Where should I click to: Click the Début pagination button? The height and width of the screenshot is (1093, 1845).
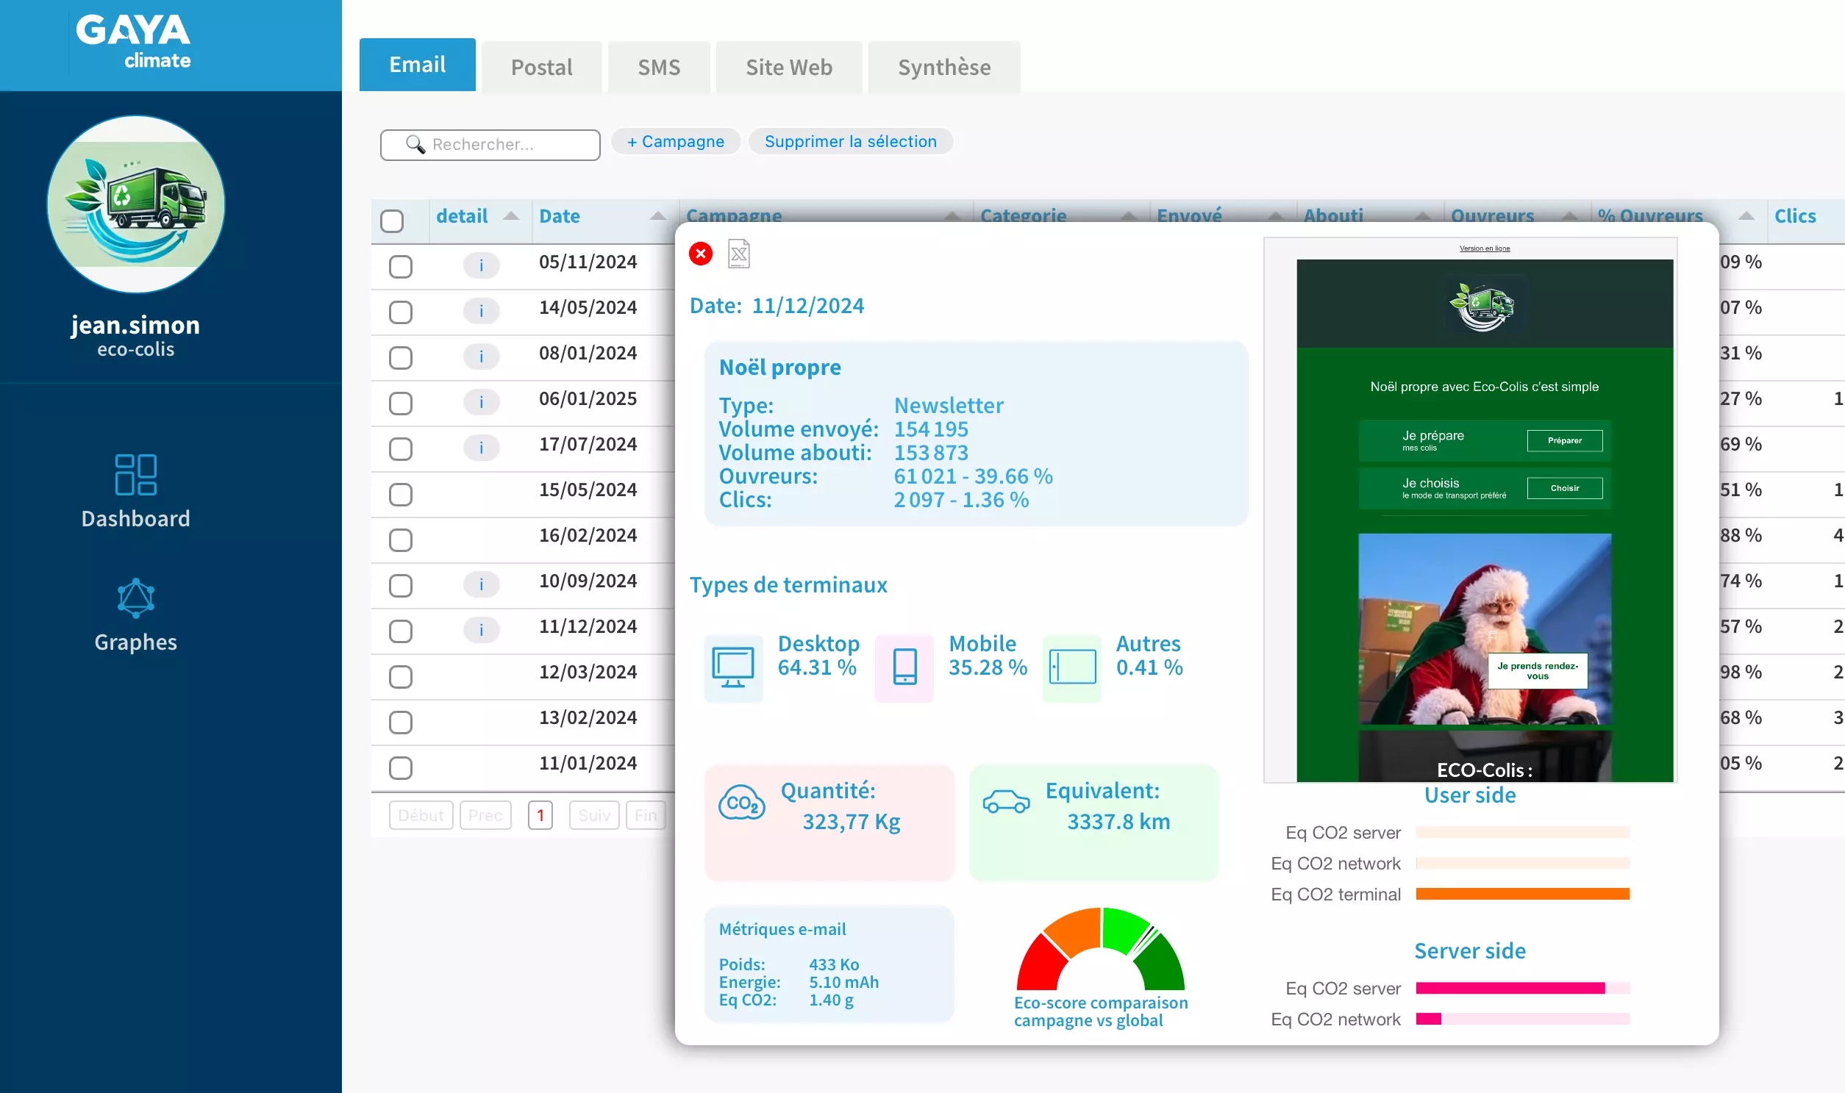[421, 815]
